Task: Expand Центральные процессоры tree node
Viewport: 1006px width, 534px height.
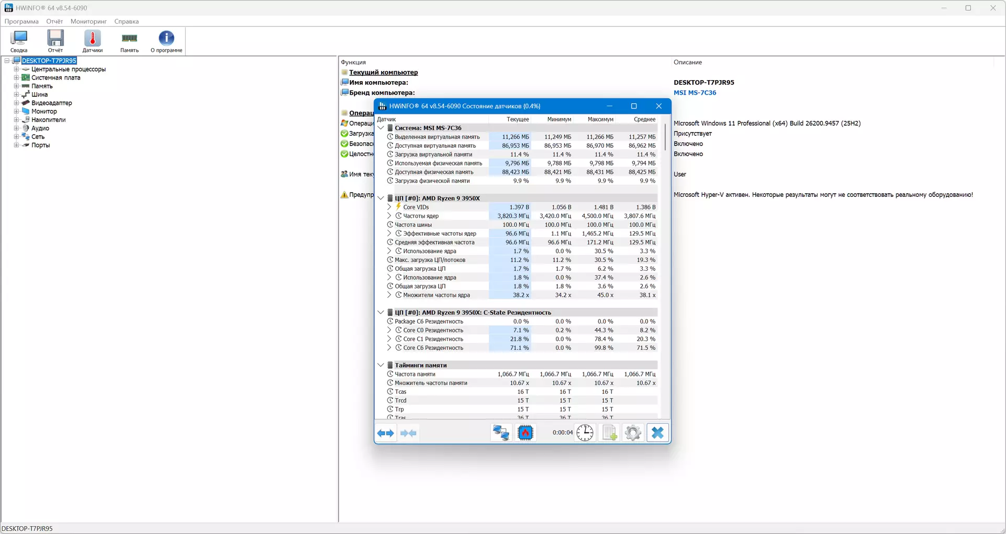Action: 16,69
